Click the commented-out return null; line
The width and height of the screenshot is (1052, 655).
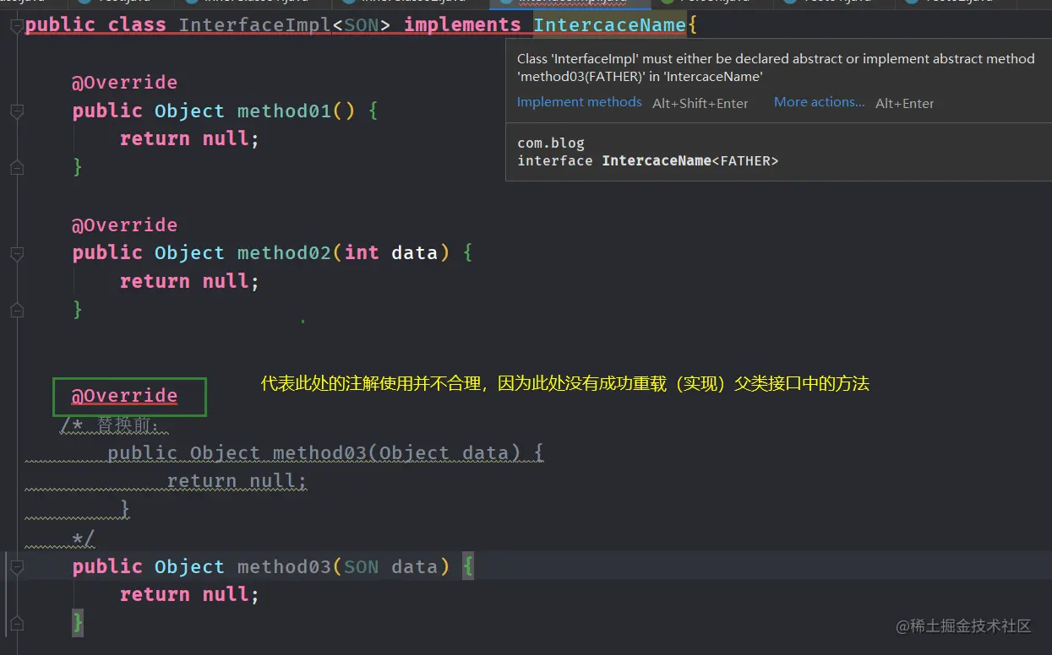(237, 481)
